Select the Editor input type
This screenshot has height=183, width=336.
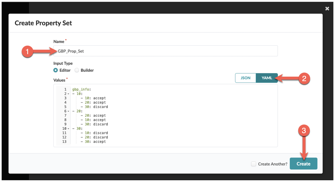point(55,70)
